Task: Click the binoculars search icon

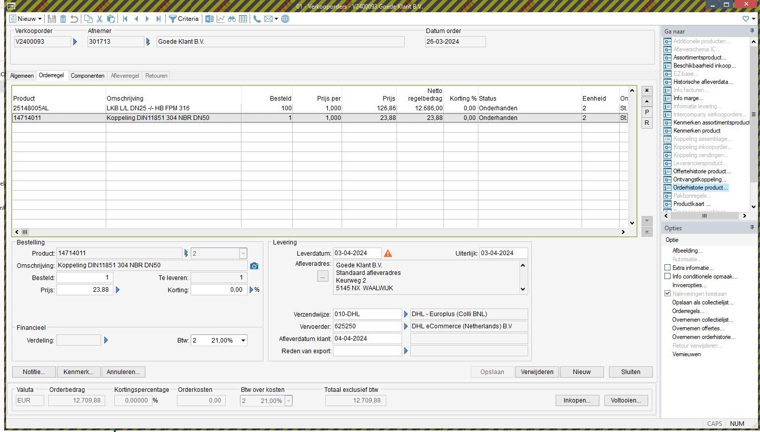Action: pyautogui.click(x=232, y=19)
